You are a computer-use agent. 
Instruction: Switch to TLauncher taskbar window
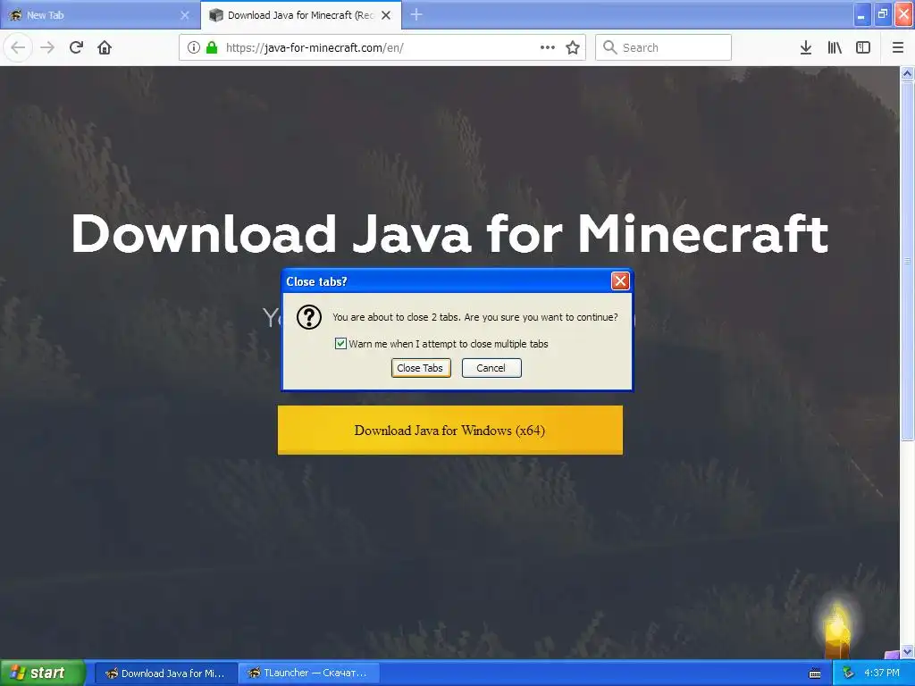click(308, 673)
